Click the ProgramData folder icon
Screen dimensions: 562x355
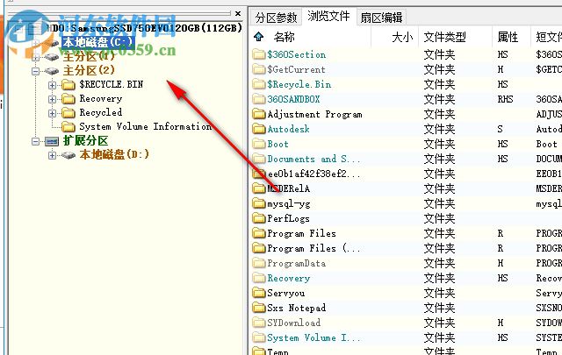click(259, 263)
